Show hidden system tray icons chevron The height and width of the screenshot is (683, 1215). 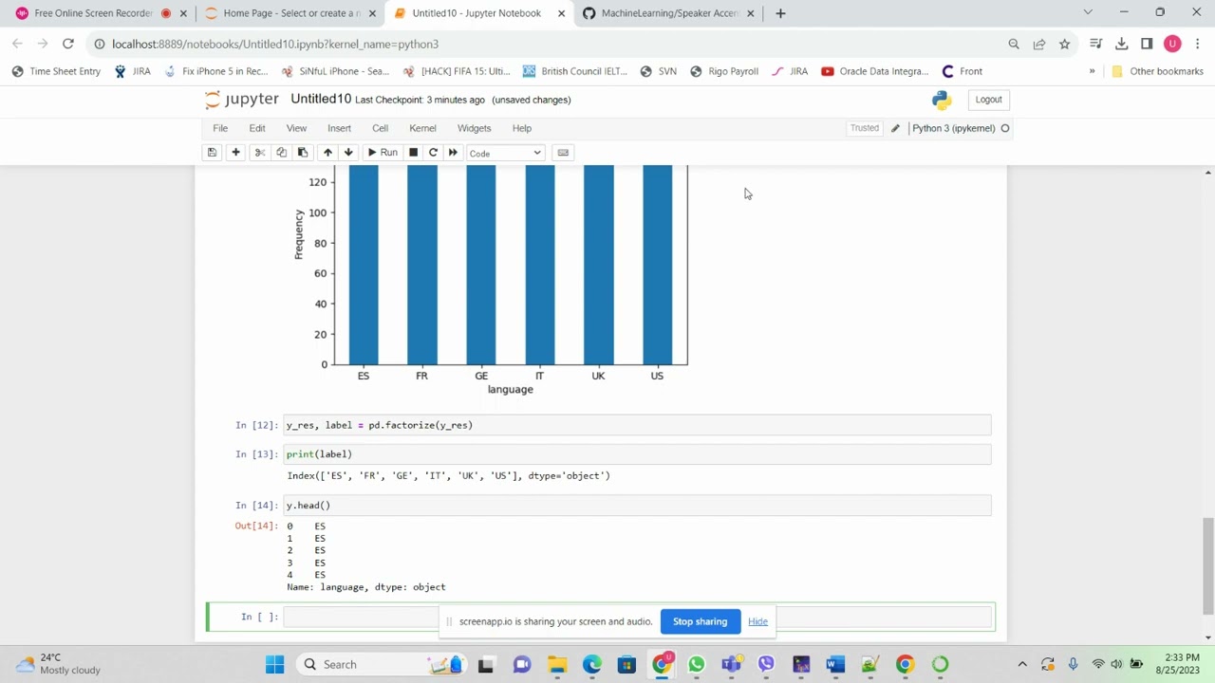point(1022,664)
